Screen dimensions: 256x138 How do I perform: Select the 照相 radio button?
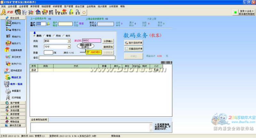pos(54,36)
